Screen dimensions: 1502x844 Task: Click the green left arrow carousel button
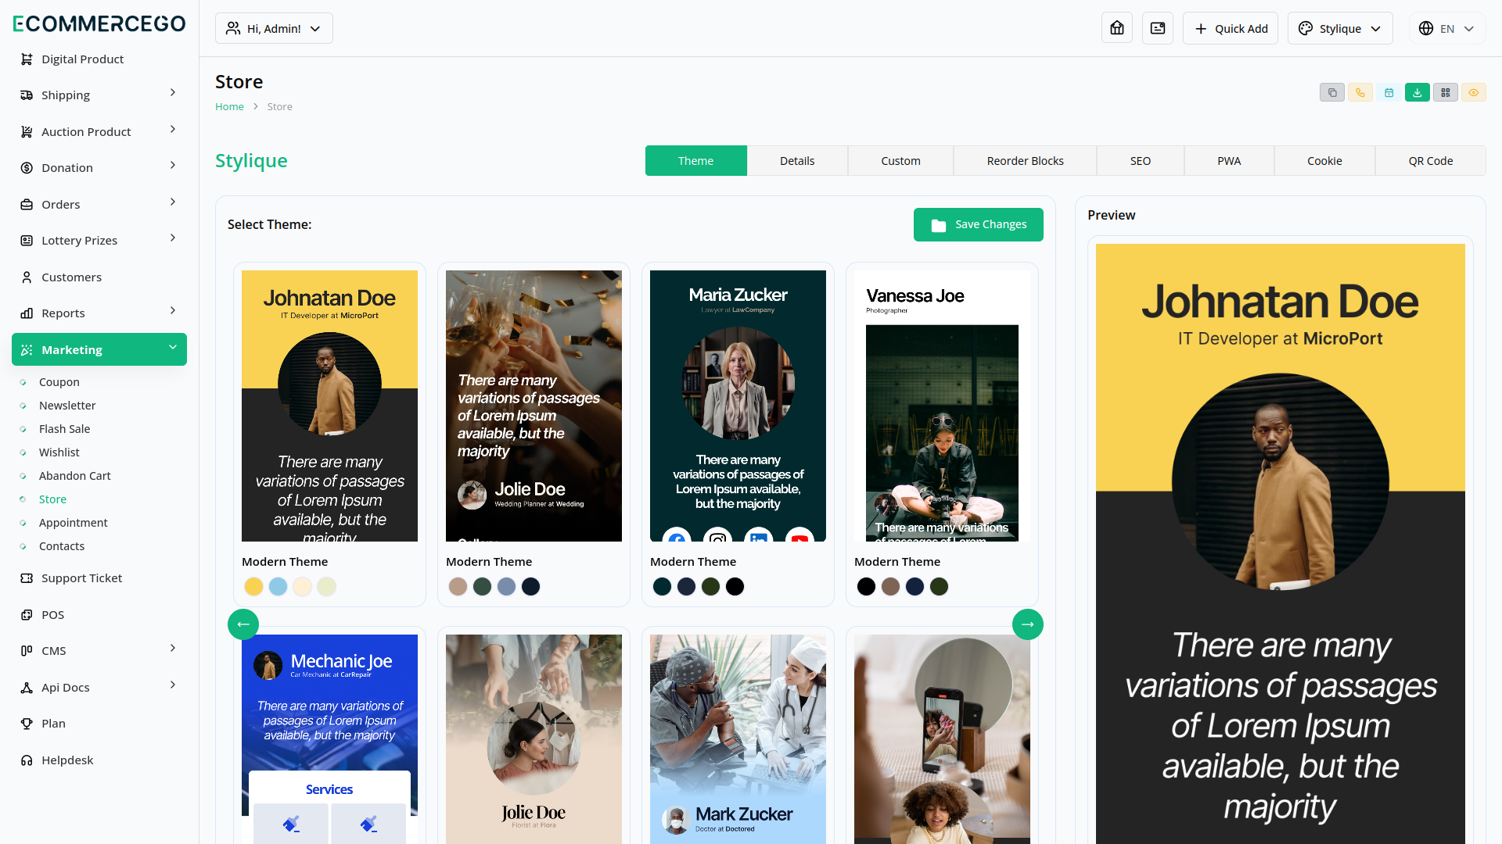tap(243, 624)
